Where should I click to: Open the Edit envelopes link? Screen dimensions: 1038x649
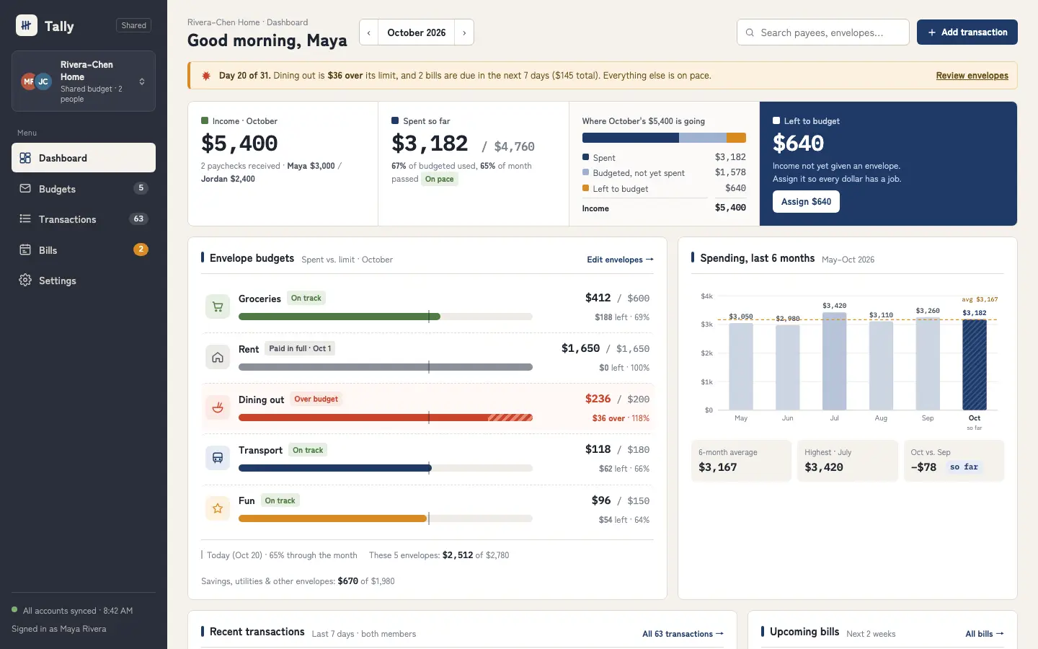point(620,260)
